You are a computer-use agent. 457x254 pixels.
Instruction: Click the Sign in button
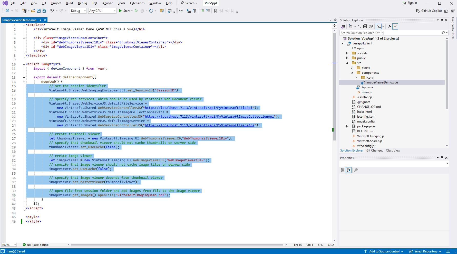click(x=410, y=3)
